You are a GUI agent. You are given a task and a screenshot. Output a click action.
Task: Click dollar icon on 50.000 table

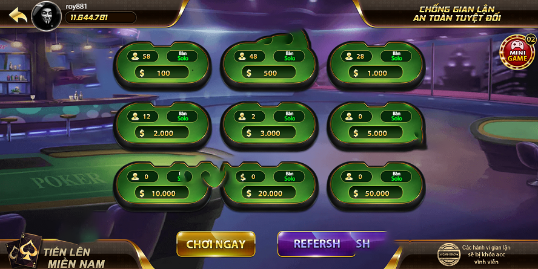point(356,193)
